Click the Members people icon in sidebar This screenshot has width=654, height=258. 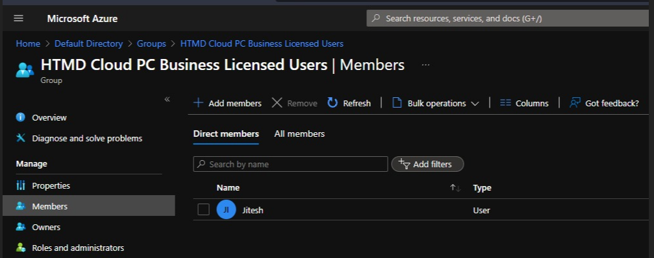20,206
